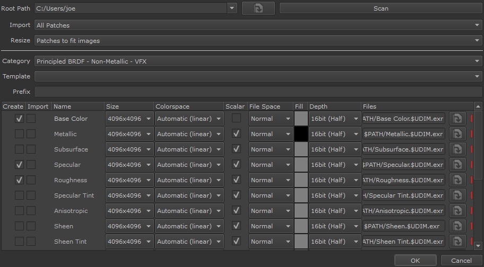The height and width of the screenshot is (267, 484).
Task: Open the Category dropdown
Action: coord(258,61)
